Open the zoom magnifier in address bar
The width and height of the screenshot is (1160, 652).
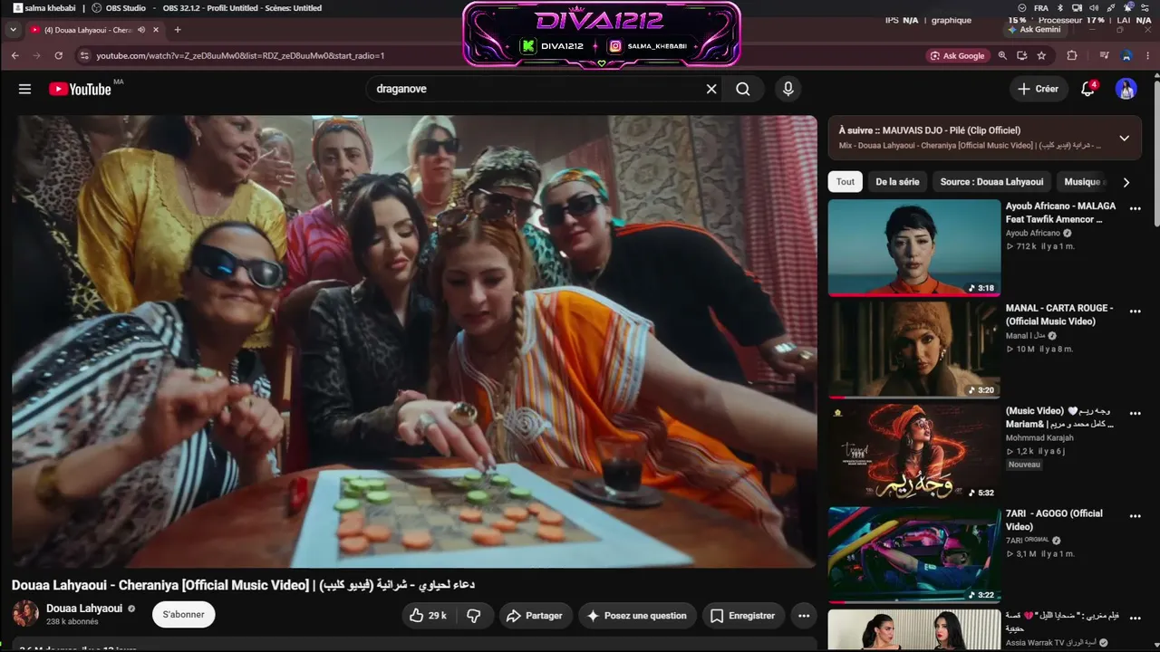1002,55
